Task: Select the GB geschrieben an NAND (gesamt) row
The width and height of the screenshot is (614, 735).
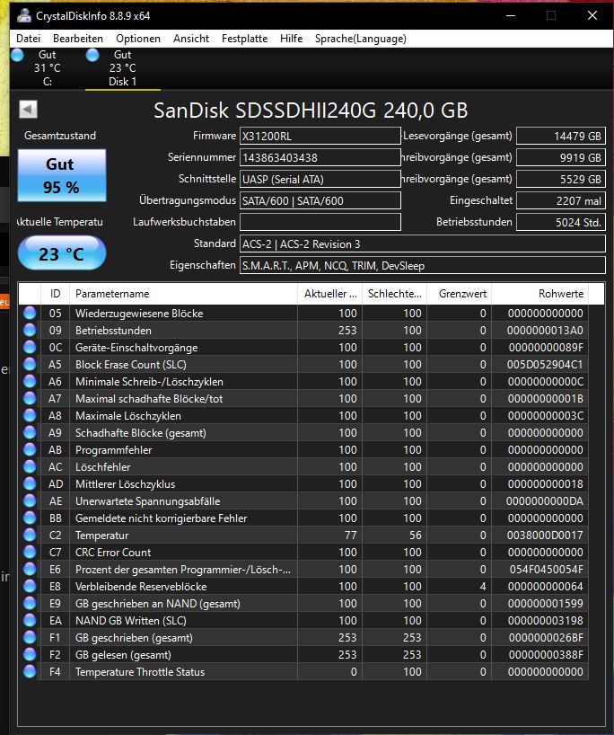Action: tap(303, 603)
